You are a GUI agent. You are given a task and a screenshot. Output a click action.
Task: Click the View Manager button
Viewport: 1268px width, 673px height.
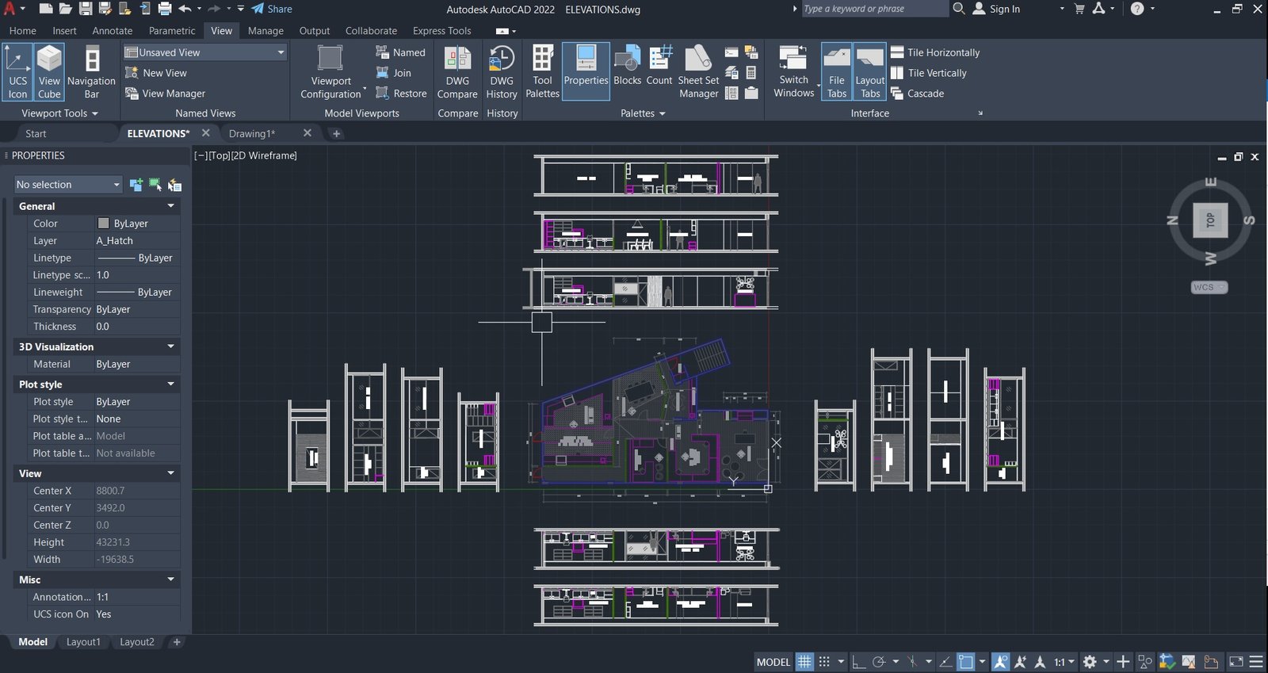point(165,94)
